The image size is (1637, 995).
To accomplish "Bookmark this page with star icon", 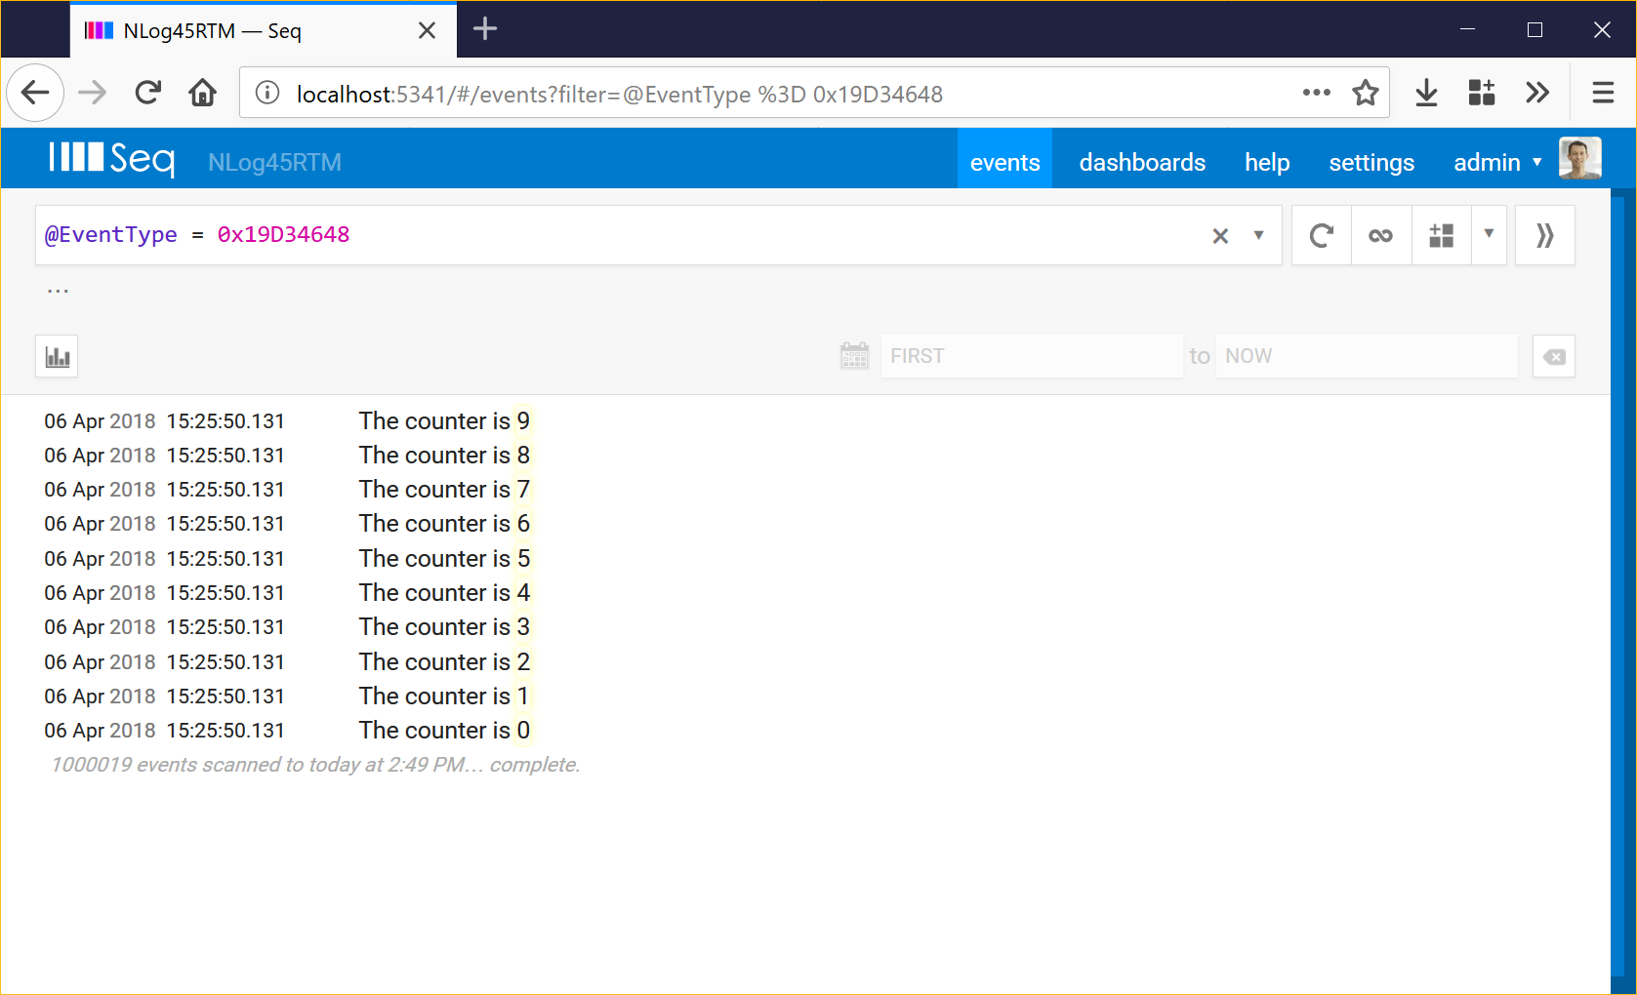I will [x=1365, y=94].
